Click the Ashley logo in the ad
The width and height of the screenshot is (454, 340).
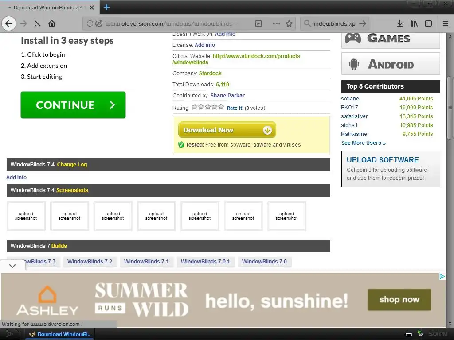[47, 301]
